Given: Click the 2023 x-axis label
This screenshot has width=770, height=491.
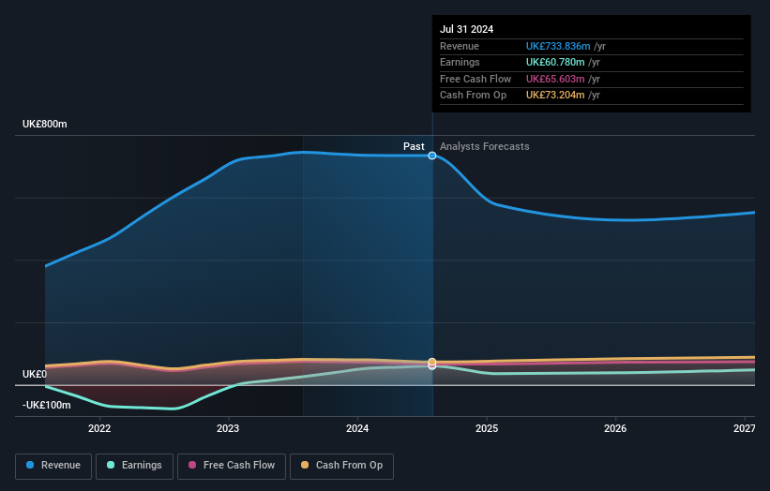Looking at the screenshot, I should click(x=228, y=429).
